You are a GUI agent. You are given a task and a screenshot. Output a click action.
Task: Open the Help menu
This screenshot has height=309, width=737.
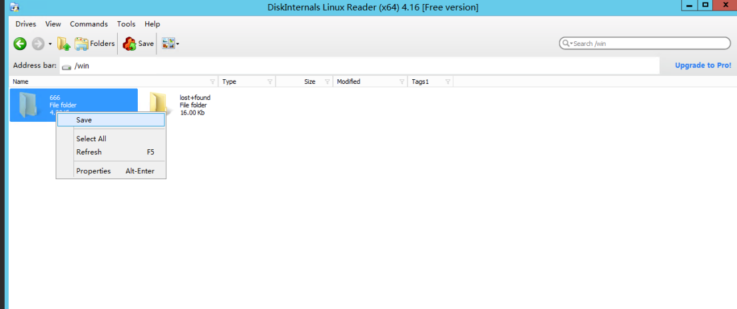(x=152, y=24)
